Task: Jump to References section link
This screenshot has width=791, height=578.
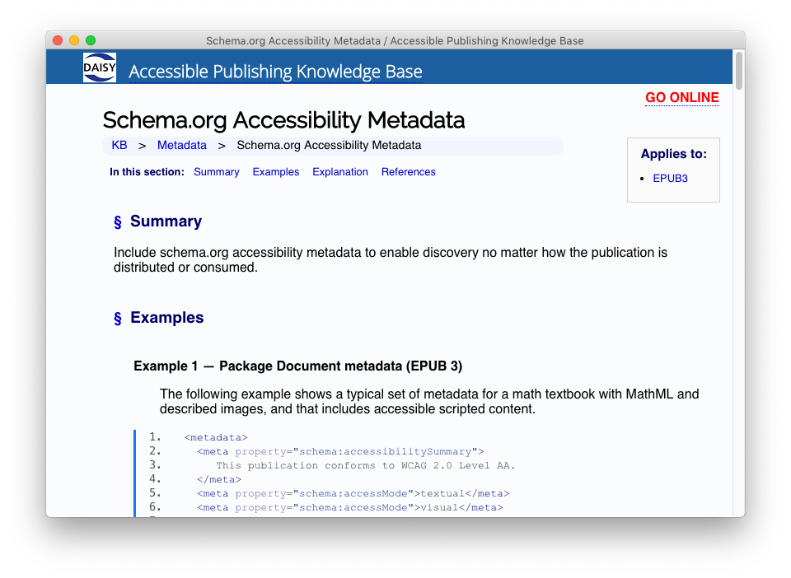Action: coord(408,172)
